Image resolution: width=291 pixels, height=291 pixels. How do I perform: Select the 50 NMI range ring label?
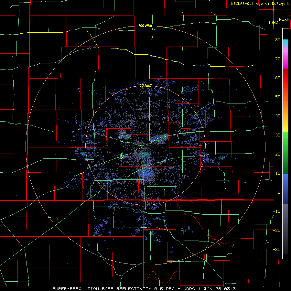point(145,86)
